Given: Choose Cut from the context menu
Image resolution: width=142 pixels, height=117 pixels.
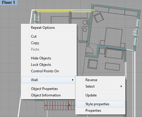Looking at the screenshot, I should (x=49, y=36).
